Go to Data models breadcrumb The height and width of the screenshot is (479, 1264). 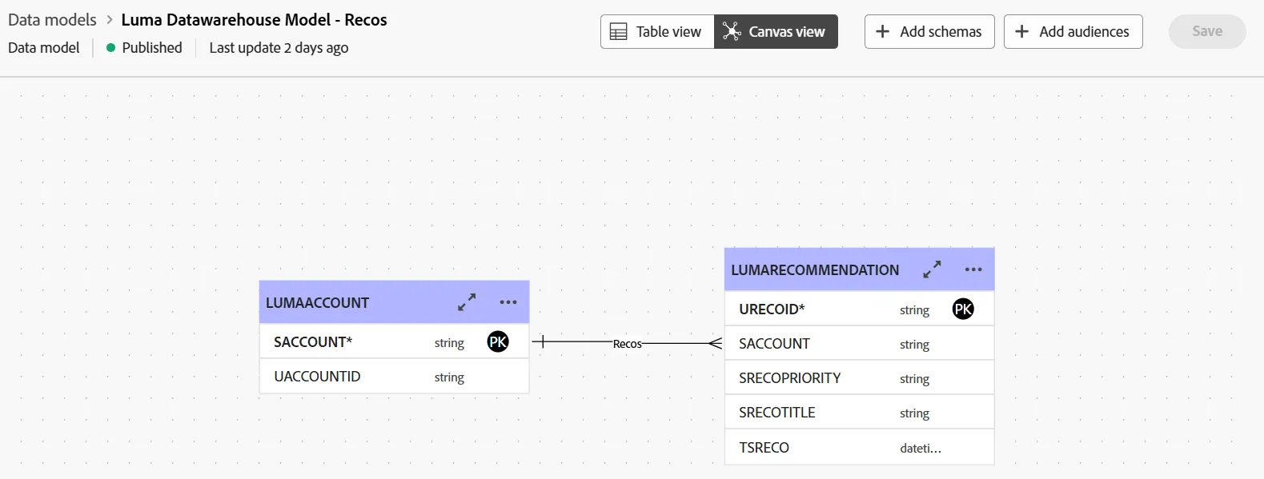tap(52, 20)
